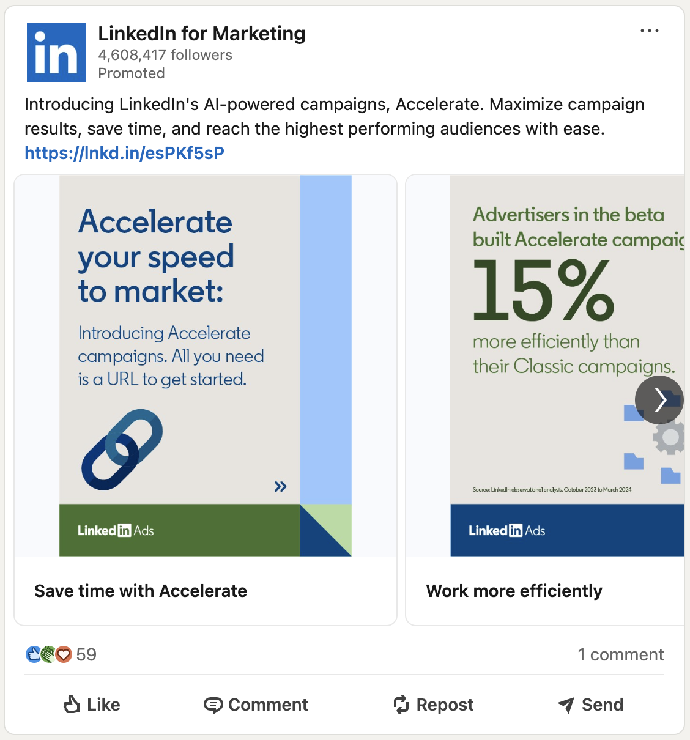The image size is (690, 740).
Task: Click the Repost arrows icon
Action: pyautogui.click(x=401, y=705)
